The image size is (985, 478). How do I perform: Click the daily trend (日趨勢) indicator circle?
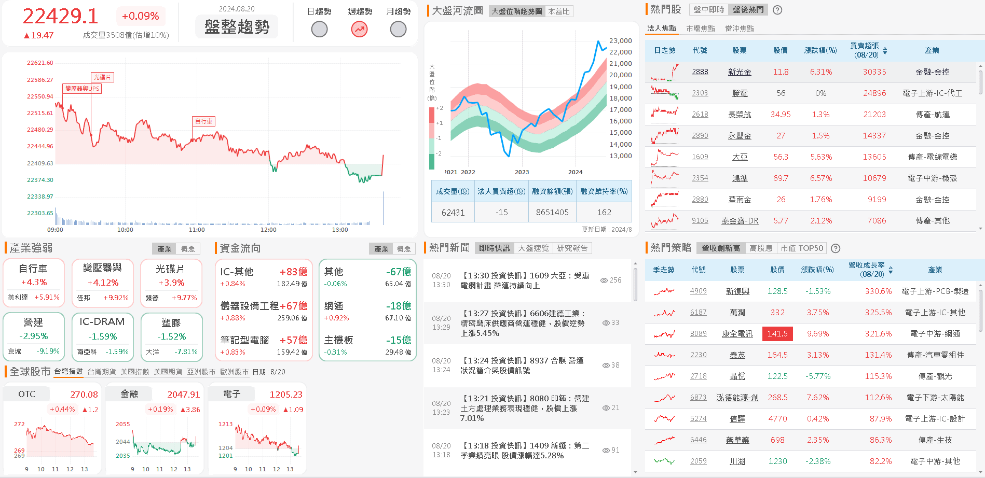pos(319,30)
